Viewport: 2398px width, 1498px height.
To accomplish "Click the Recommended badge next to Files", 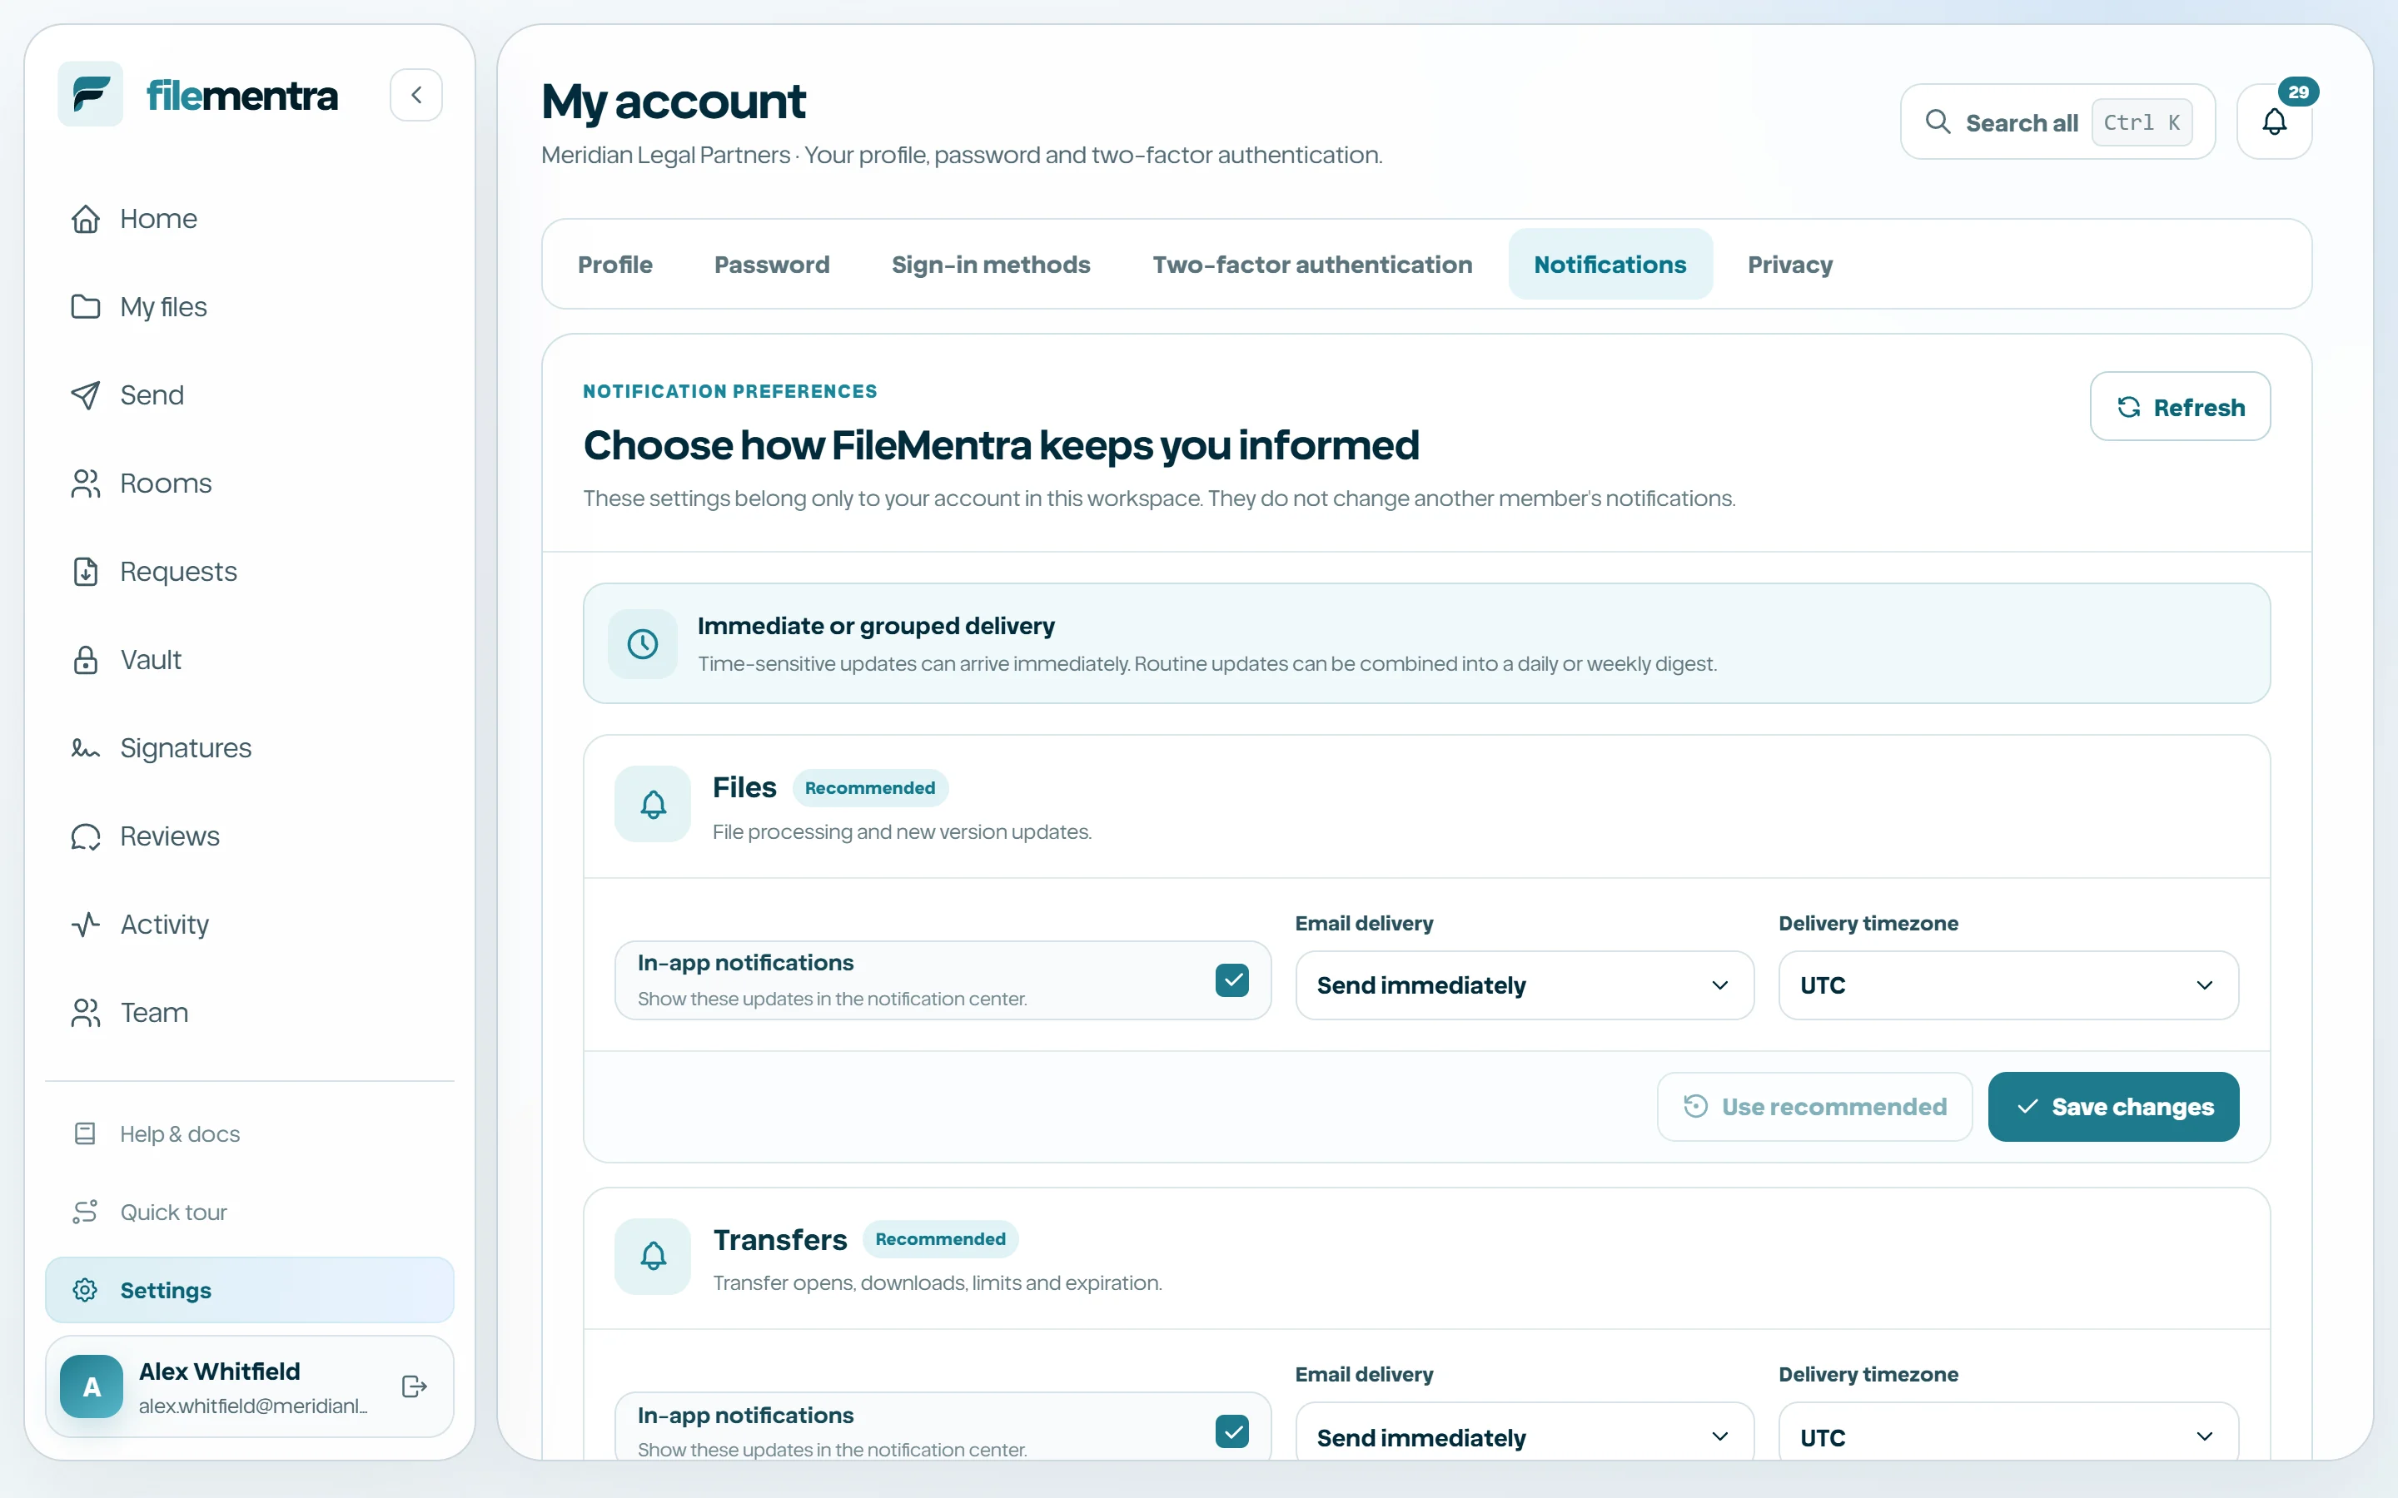I will 870,787.
